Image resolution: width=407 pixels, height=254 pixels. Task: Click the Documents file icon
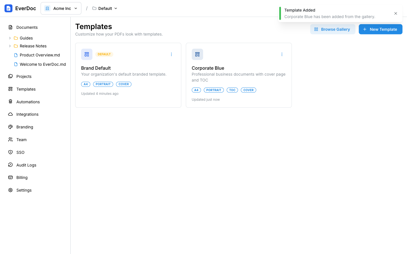(10, 27)
